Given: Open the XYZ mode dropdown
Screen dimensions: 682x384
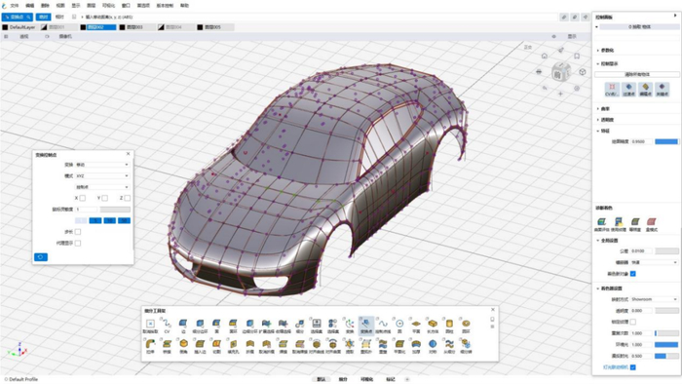Looking at the screenshot, I should coord(102,175).
